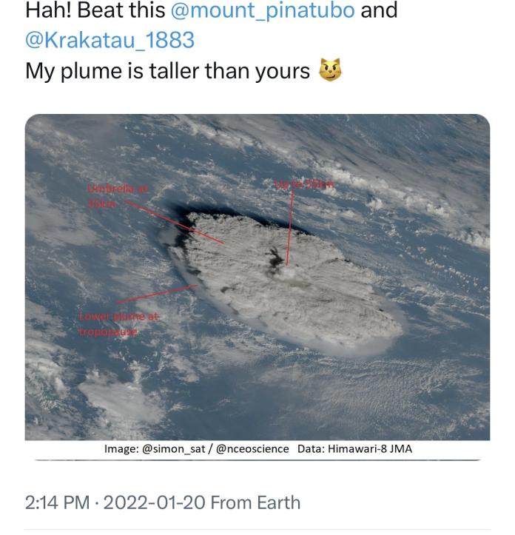
Task: Click the "Umbrella at 35km" red annotation
Action: pos(117,195)
